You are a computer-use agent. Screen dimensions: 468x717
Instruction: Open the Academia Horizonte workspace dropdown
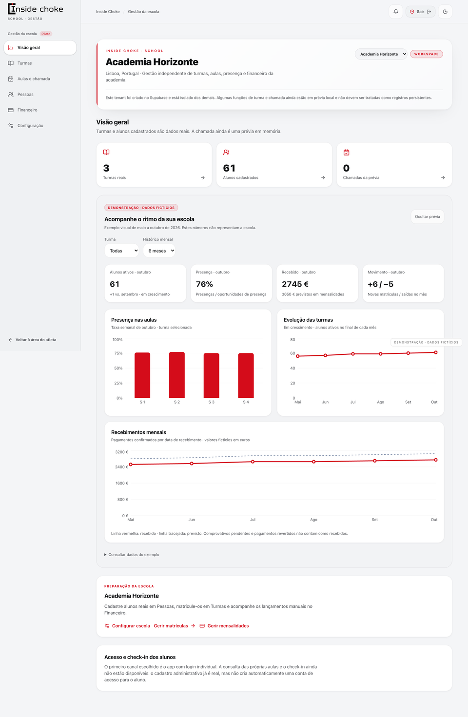pyautogui.click(x=381, y=54)
